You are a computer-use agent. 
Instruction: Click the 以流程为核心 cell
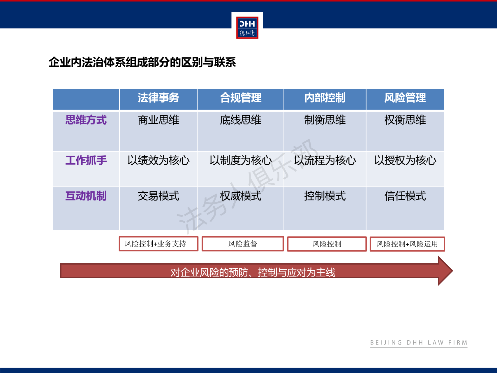click(325, 169)
